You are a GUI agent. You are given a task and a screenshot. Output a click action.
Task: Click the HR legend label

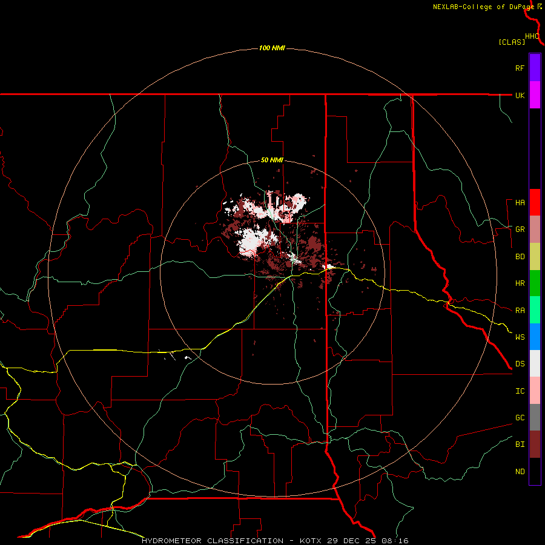tap(520, 283)
